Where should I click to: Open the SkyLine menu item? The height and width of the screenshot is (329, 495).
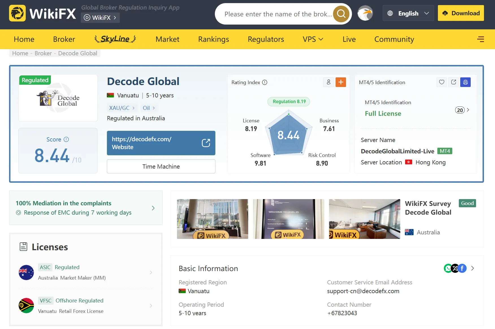(115, 39)
